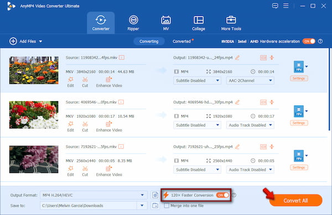Enhance the 7192621 video

(x=109, y=171)
